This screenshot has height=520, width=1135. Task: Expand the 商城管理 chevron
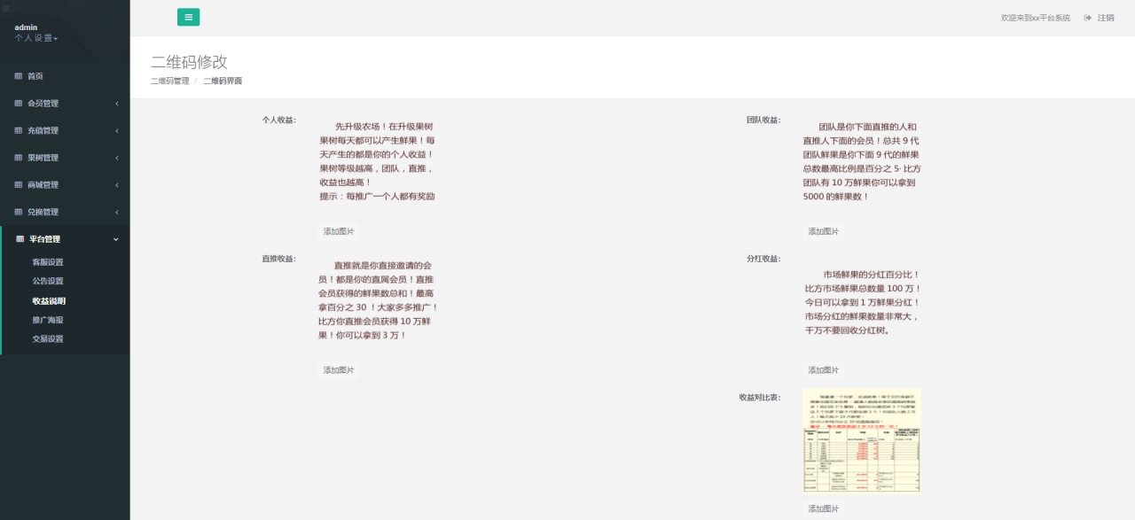[x=116, y=185]
